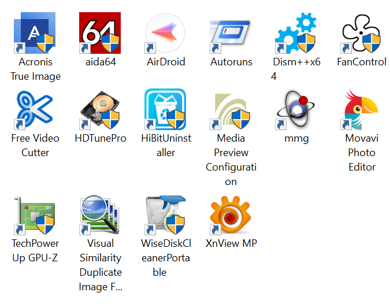Click the mmg atom-shaped icon
Image resolution: width=390 pixels, height=307 pixels.
point(295,109)
